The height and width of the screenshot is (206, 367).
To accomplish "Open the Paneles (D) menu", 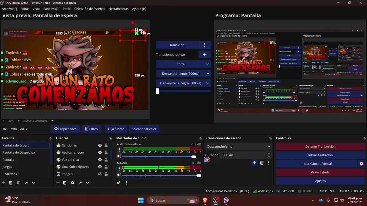I will click(51, 9).
